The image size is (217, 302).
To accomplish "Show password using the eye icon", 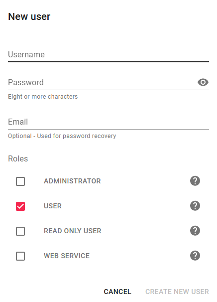I will [x=203, y=82].
